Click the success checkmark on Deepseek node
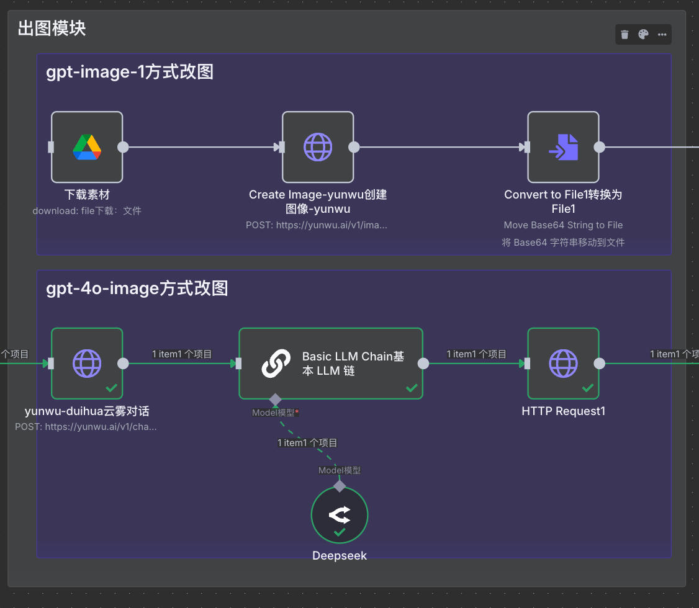The height and width of the screenshot is (608, 699). pos(340,532)
